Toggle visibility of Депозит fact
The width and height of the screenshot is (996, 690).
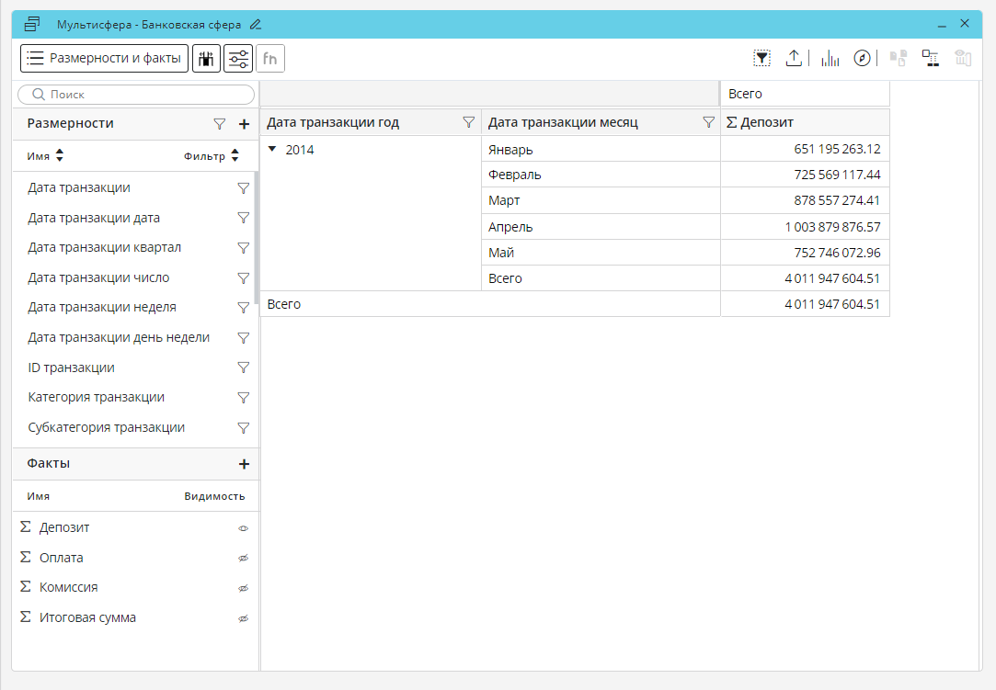244,528
